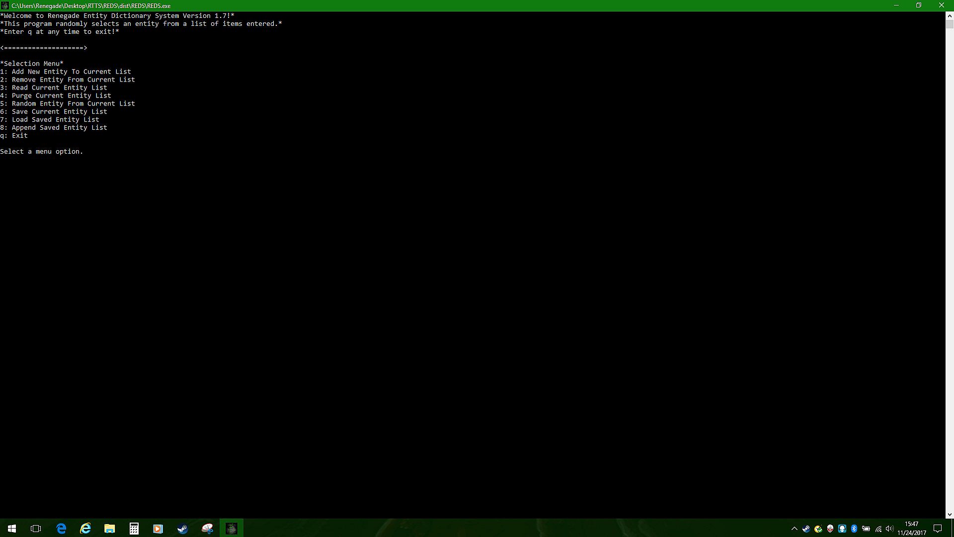This screenshot has height=537, width=954.
Task: Click the REDS program taskbar icon
Action: pyautogui.click(x=232, y=529)
